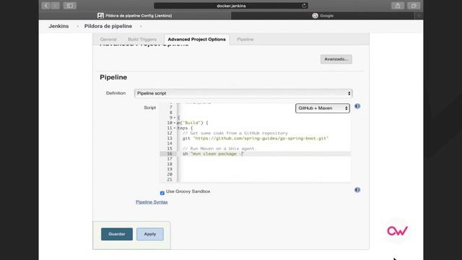Screen dimensions: 462x260
Task: Click the empty script line 19
Action: [x=263, y=169]
